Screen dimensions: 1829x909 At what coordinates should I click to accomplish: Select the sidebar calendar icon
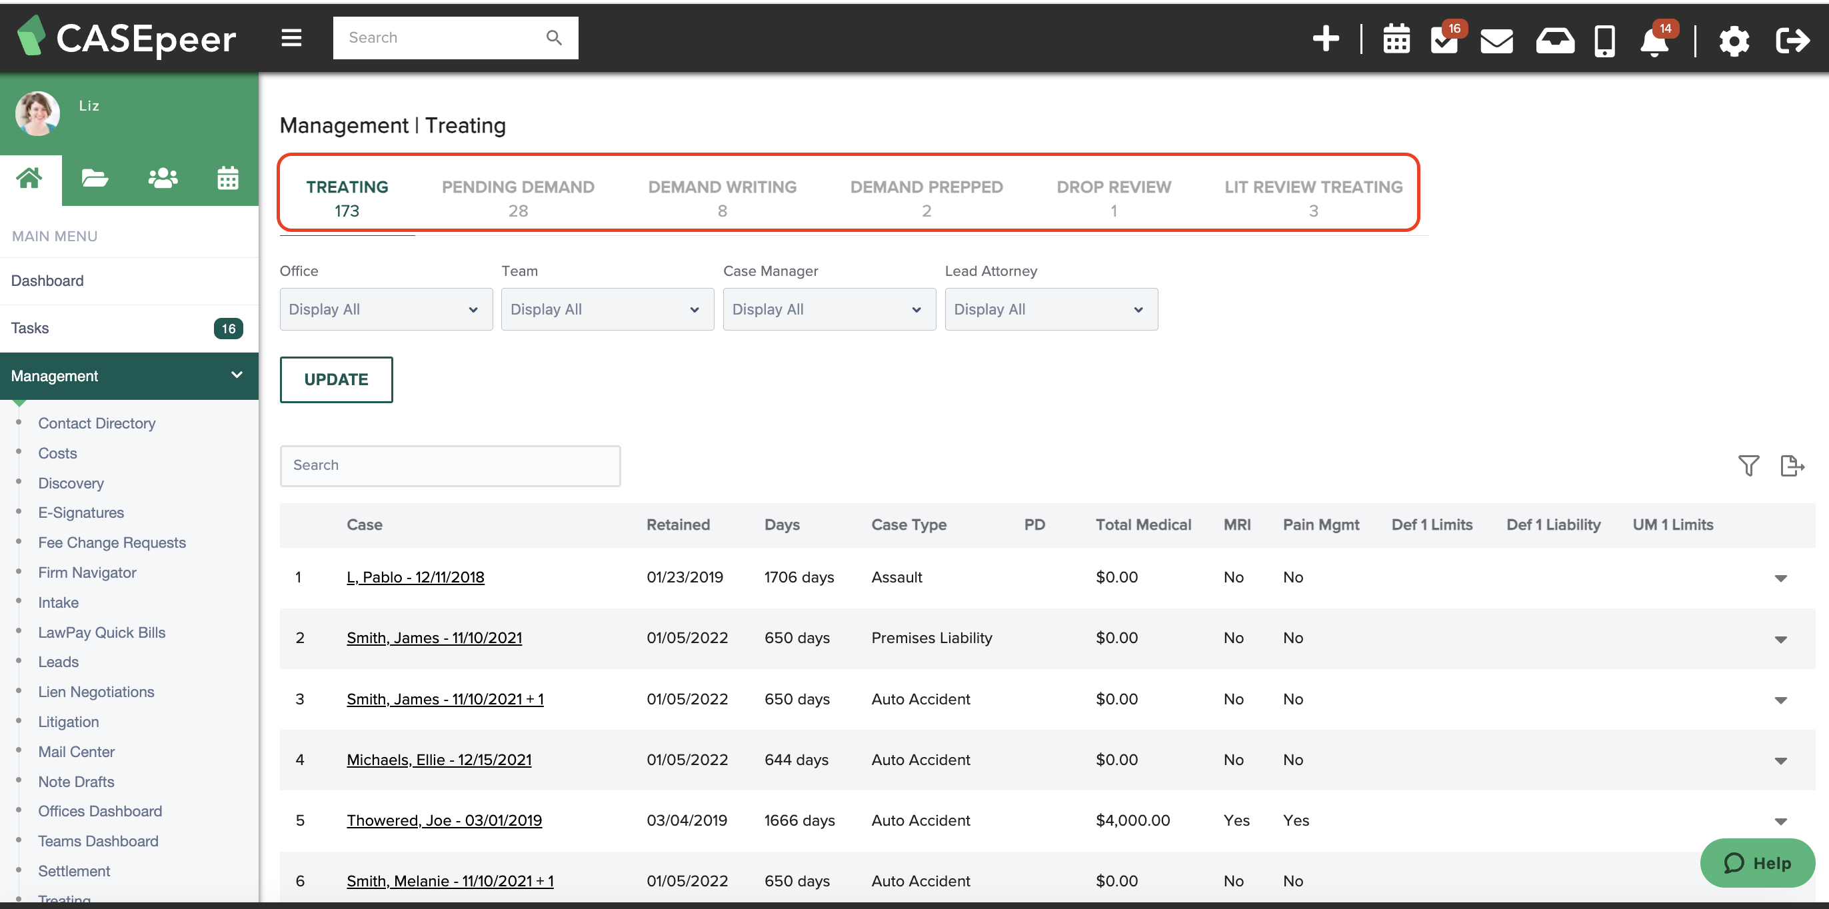[227, 178]
